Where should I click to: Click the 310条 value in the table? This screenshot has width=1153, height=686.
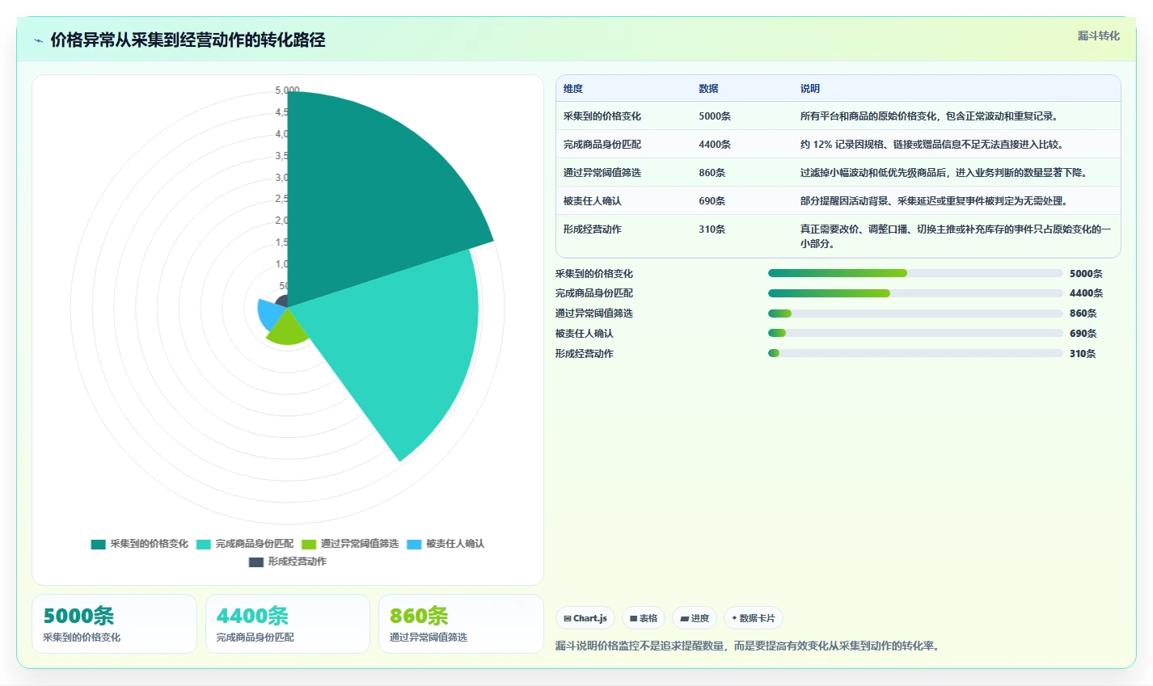click(x=712, y=229)
